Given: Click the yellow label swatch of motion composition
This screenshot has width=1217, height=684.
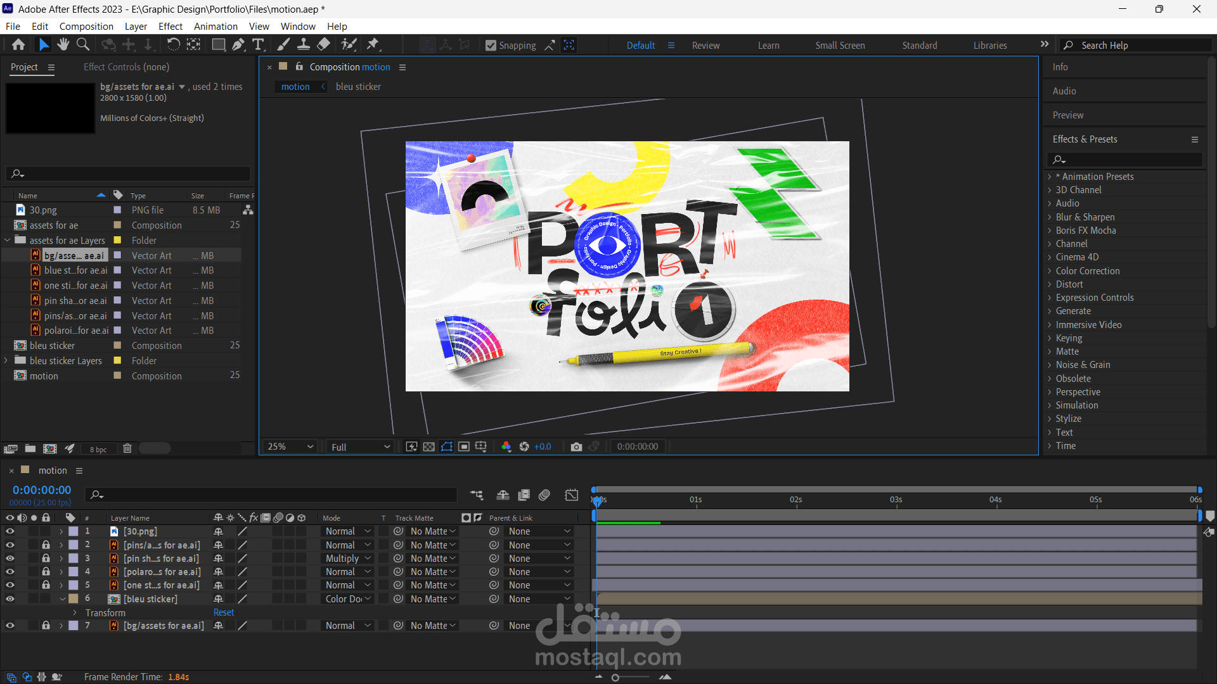Looking at the screenshot, I should pos(117,376).
